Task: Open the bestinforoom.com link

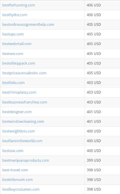Action: pos(17,180)
